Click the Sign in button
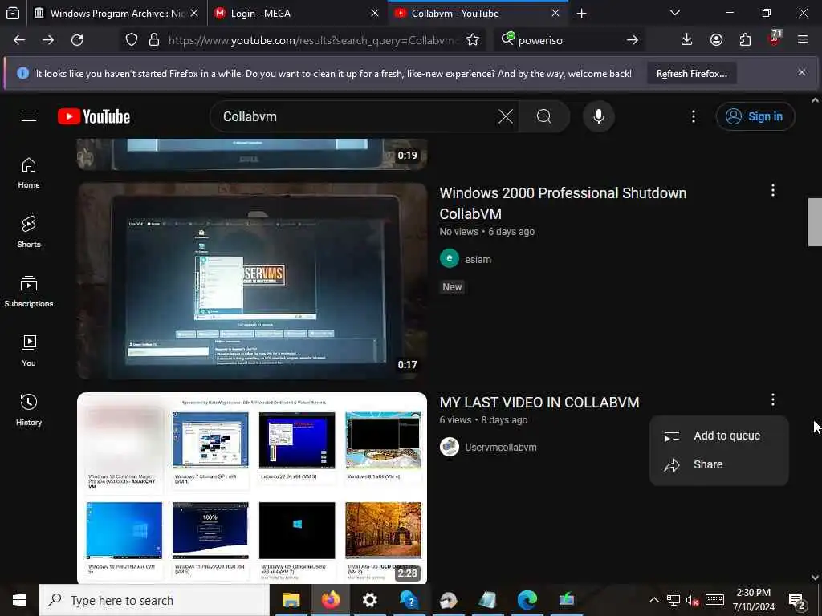Image resolution: width=822 pixels, height=616 pixels. 755,116
